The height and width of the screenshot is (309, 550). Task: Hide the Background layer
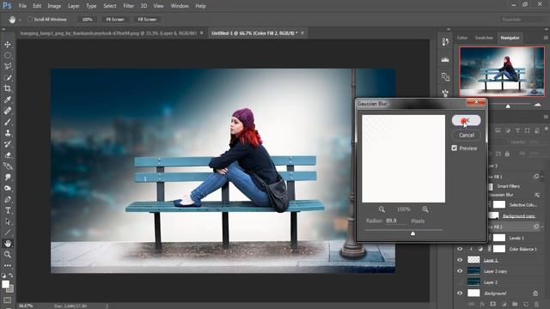[x=460, y=294]
